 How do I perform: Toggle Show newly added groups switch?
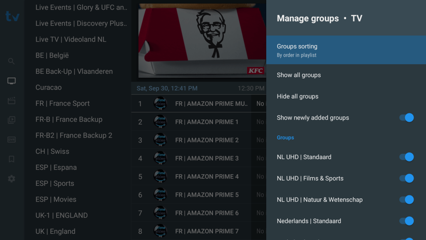coord(406,117)
